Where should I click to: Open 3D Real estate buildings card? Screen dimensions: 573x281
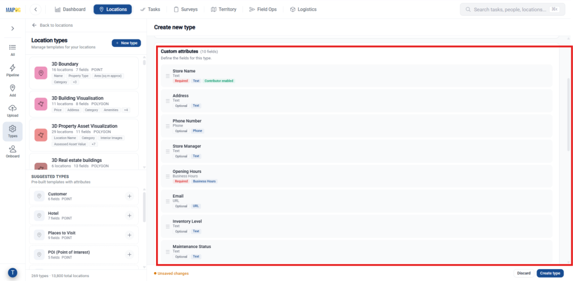pos(84,161)
